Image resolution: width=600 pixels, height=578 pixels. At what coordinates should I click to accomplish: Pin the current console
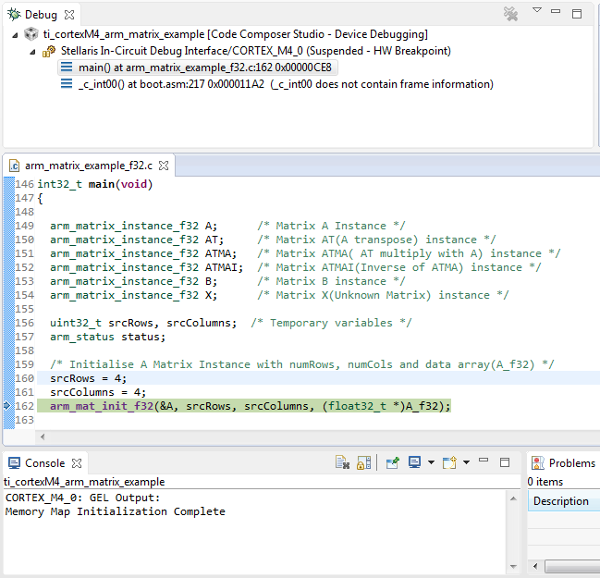click(x=393, y=462)
